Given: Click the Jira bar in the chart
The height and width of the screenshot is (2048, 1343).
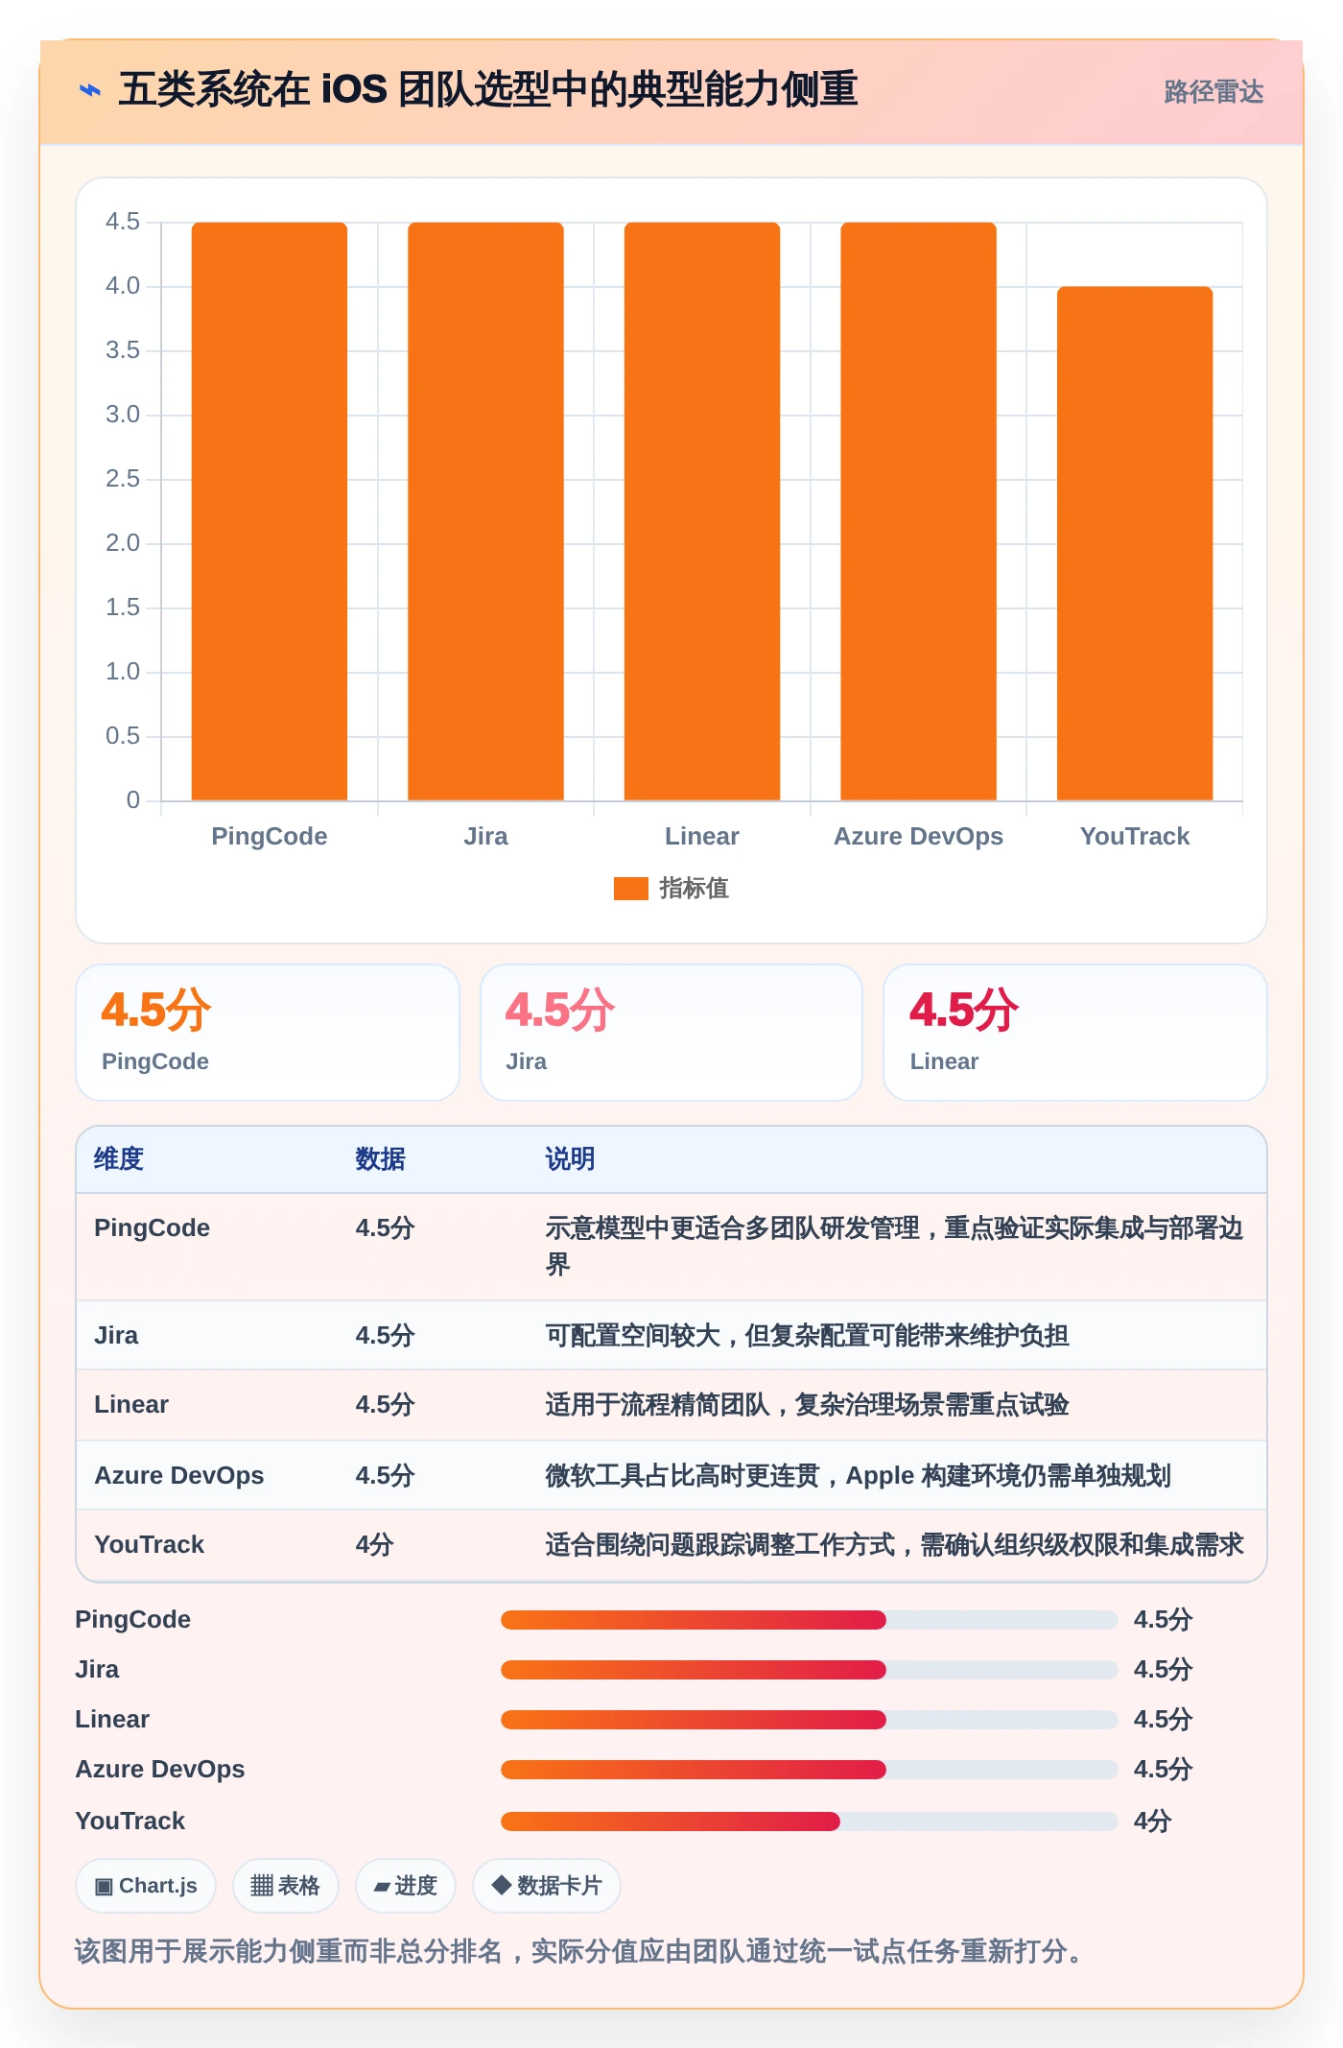Looking at the screenshot, I should pos(485,512).
